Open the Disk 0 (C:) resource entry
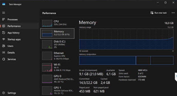This screenshot has width=177, height=96. (x=57, y=44)
